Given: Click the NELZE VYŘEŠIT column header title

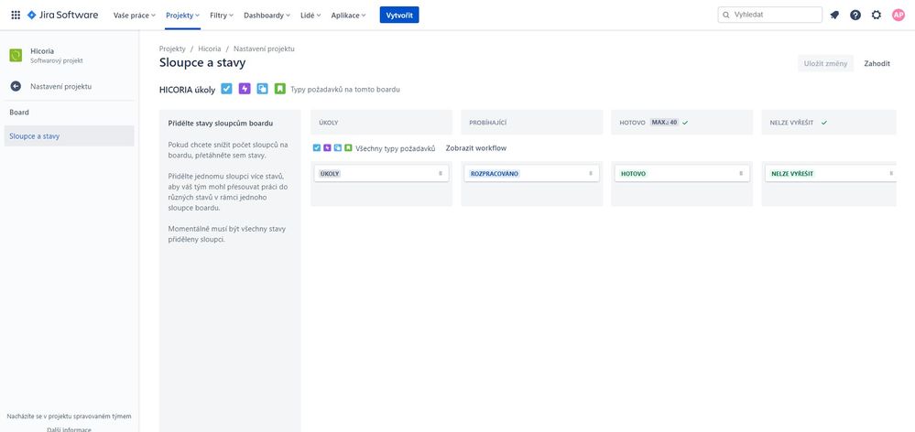Looking at the screenshot, I should click(x=791, y=123).
